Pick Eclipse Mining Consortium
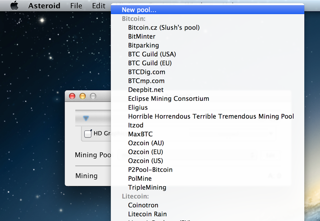This screenshot has width=320, height=221. point(207,98)
